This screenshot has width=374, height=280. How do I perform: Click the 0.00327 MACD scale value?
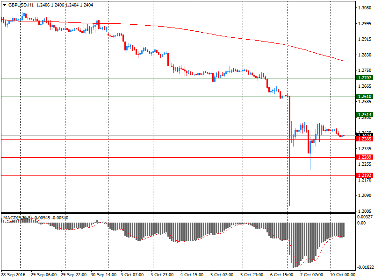pos(365,217)
